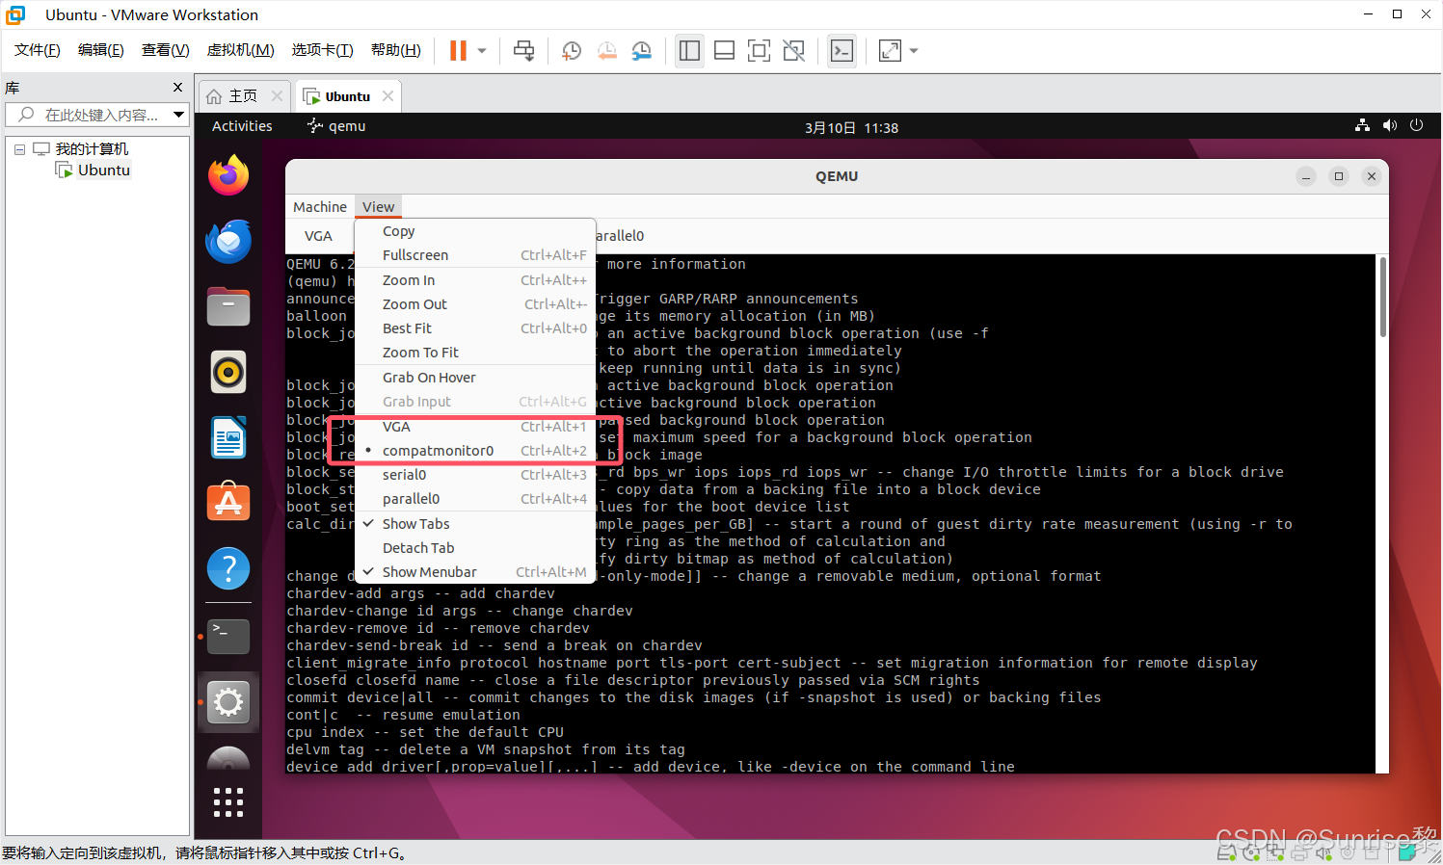Open the 帮助 menu
This screenshot has width=1443, height=865.
(396, 50)
